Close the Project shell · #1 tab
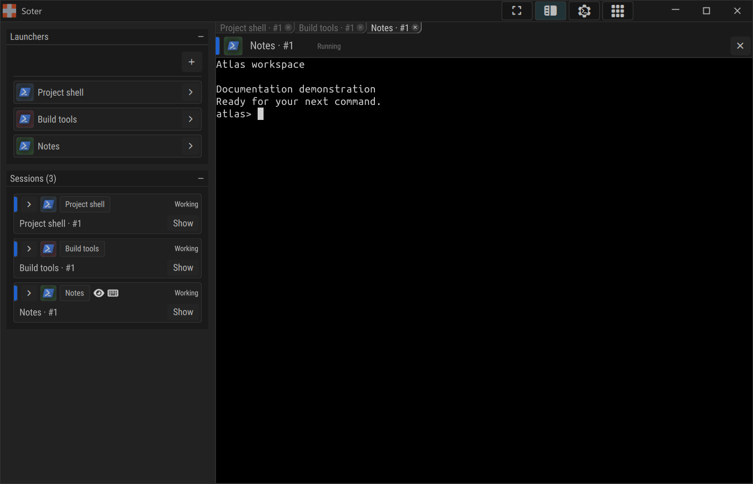This screenshot has width=753, height=484. pyautogui.click(x=288, y=27)
